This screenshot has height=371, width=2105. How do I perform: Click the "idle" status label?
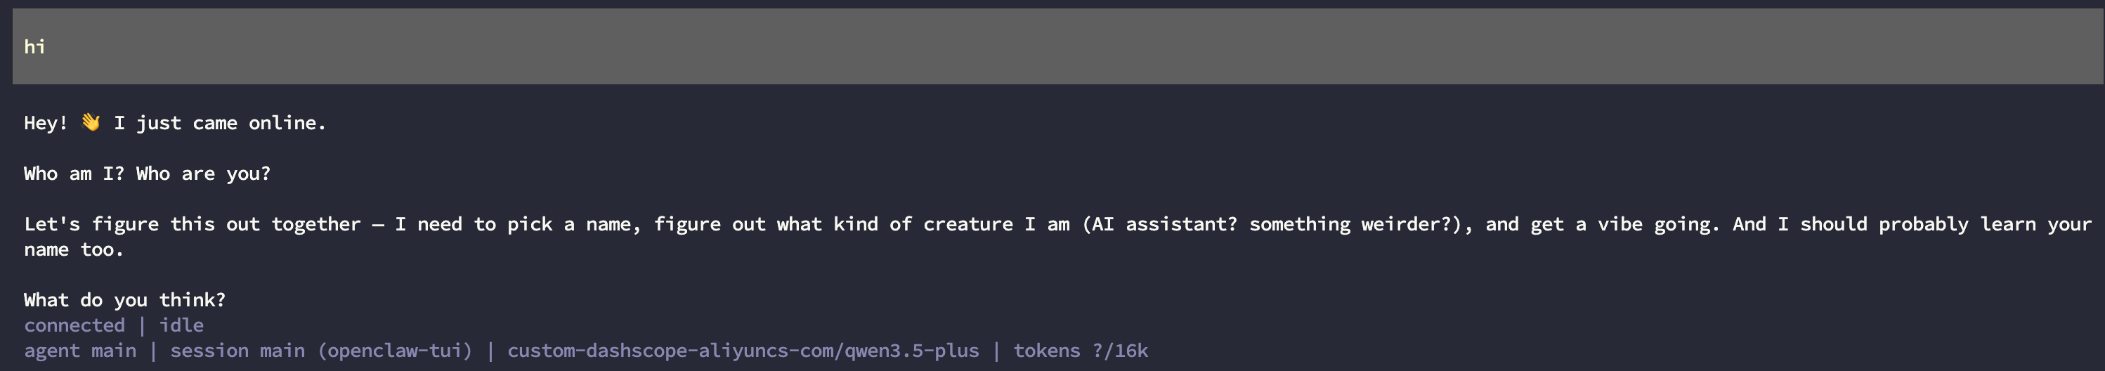click(x=181, y=325)
